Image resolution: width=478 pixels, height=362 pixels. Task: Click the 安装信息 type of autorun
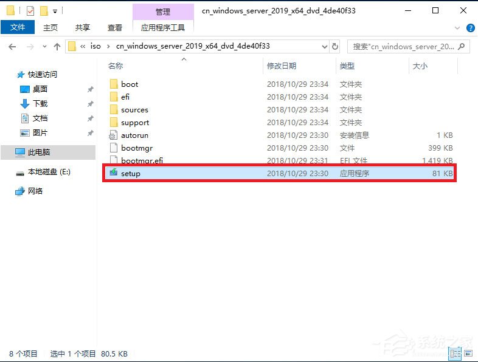click(354, 135)
